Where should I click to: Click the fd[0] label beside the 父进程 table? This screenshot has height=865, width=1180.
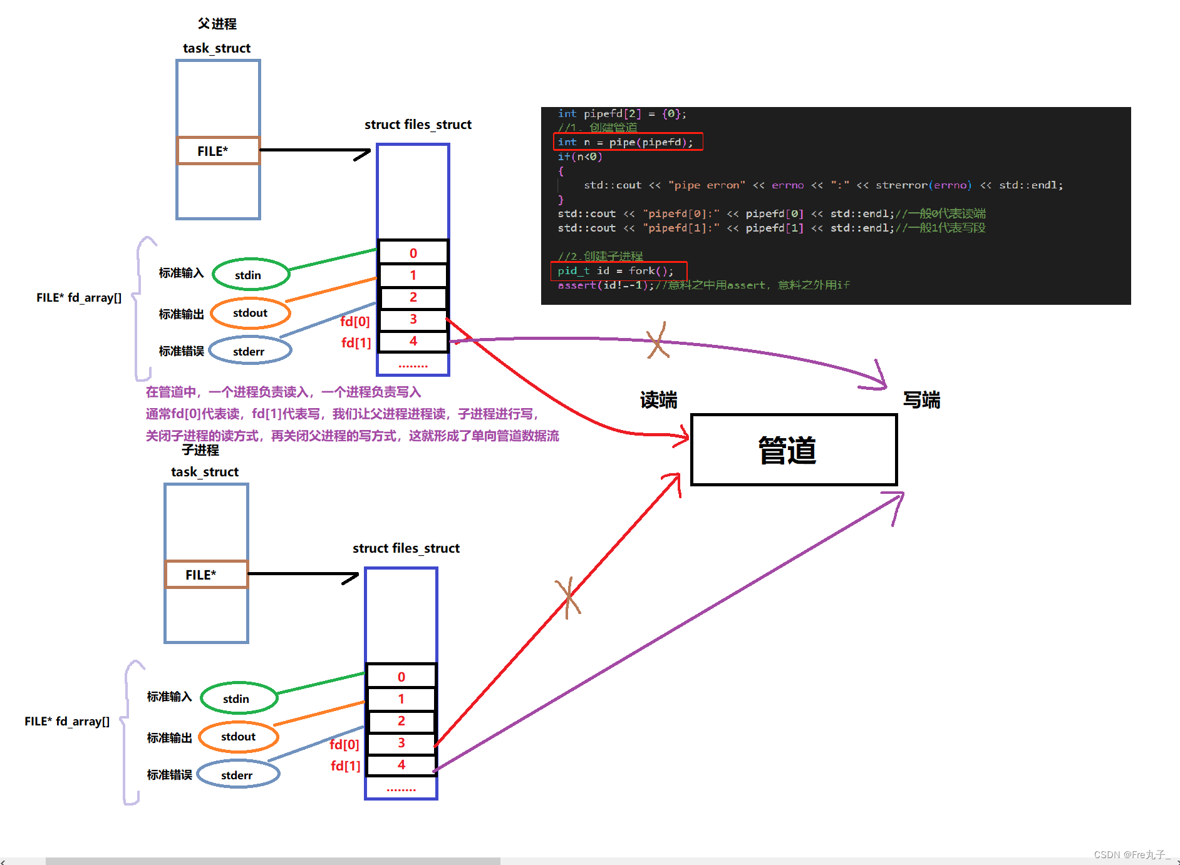pos(355,322)
